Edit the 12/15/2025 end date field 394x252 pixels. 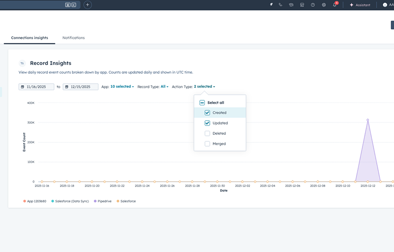pos(80,87)
